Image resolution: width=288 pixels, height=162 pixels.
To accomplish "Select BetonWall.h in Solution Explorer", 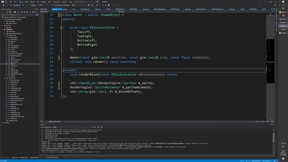I will point(14,37).
